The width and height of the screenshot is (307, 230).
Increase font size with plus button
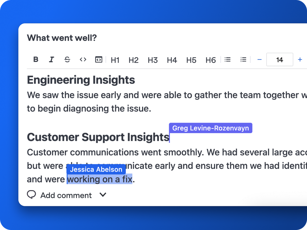tap(300, 60)
